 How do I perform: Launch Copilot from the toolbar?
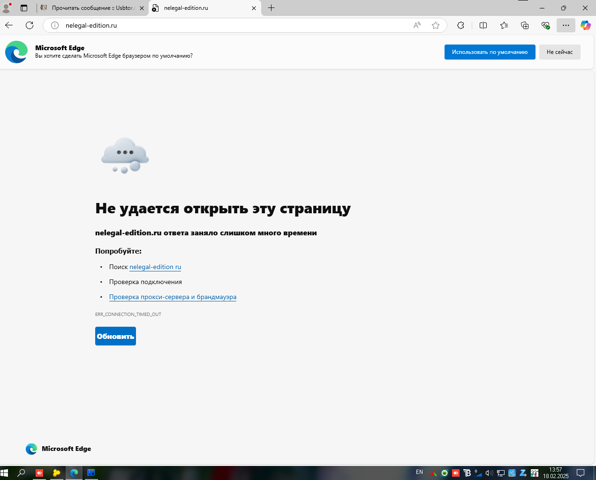[x=585, y=25]
